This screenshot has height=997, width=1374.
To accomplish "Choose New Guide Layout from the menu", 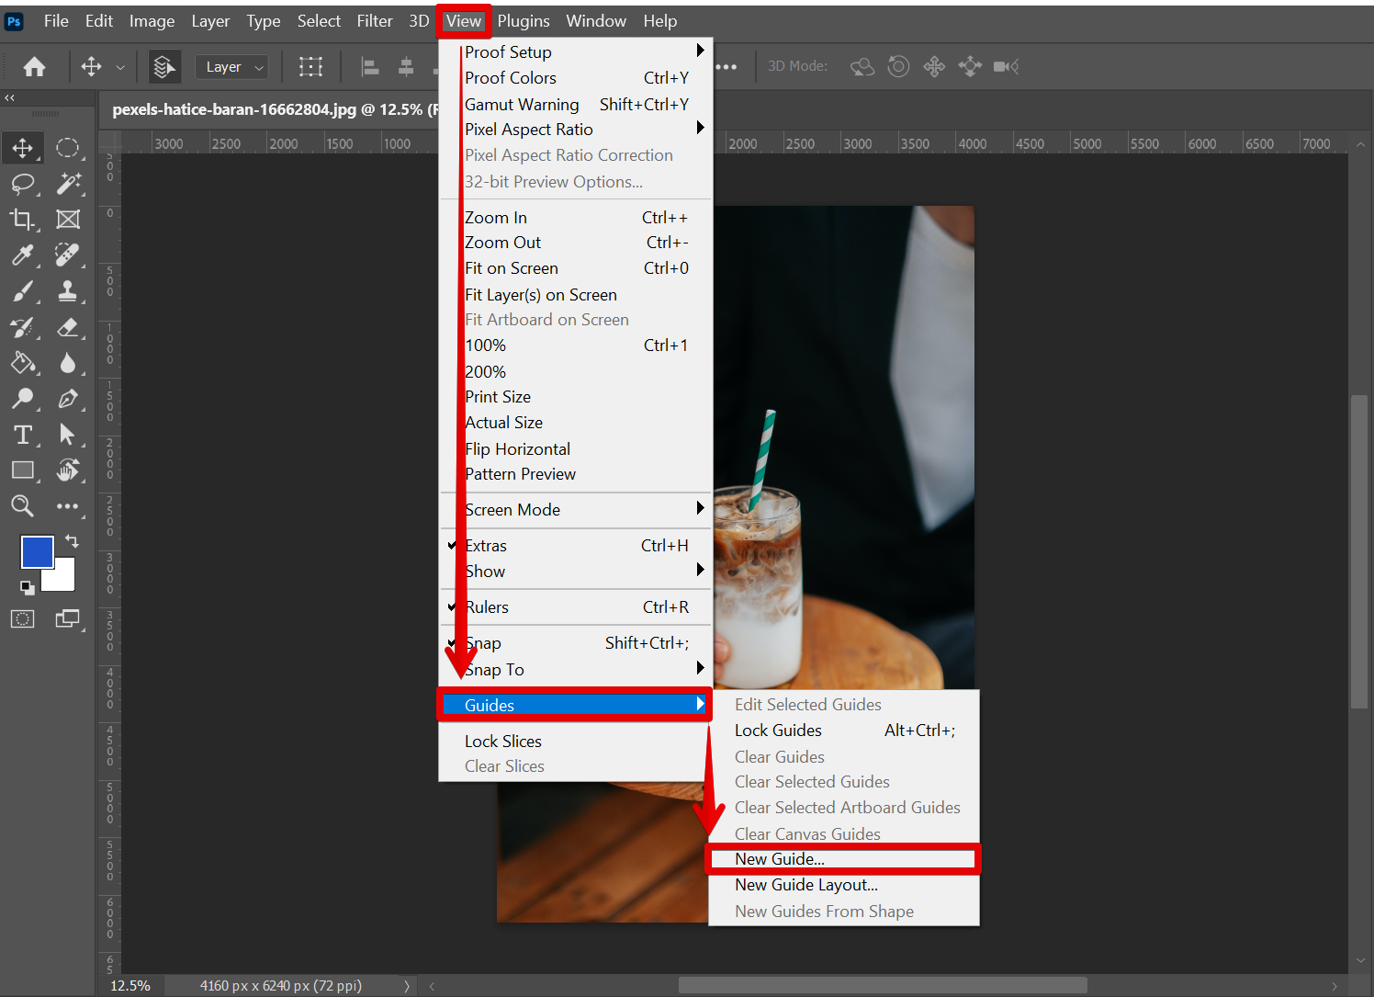I will click(805, 885).
